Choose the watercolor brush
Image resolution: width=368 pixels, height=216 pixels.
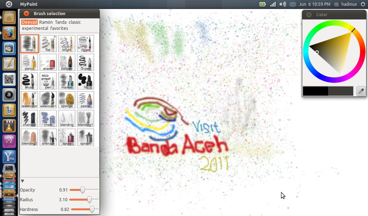pos(29,100)
